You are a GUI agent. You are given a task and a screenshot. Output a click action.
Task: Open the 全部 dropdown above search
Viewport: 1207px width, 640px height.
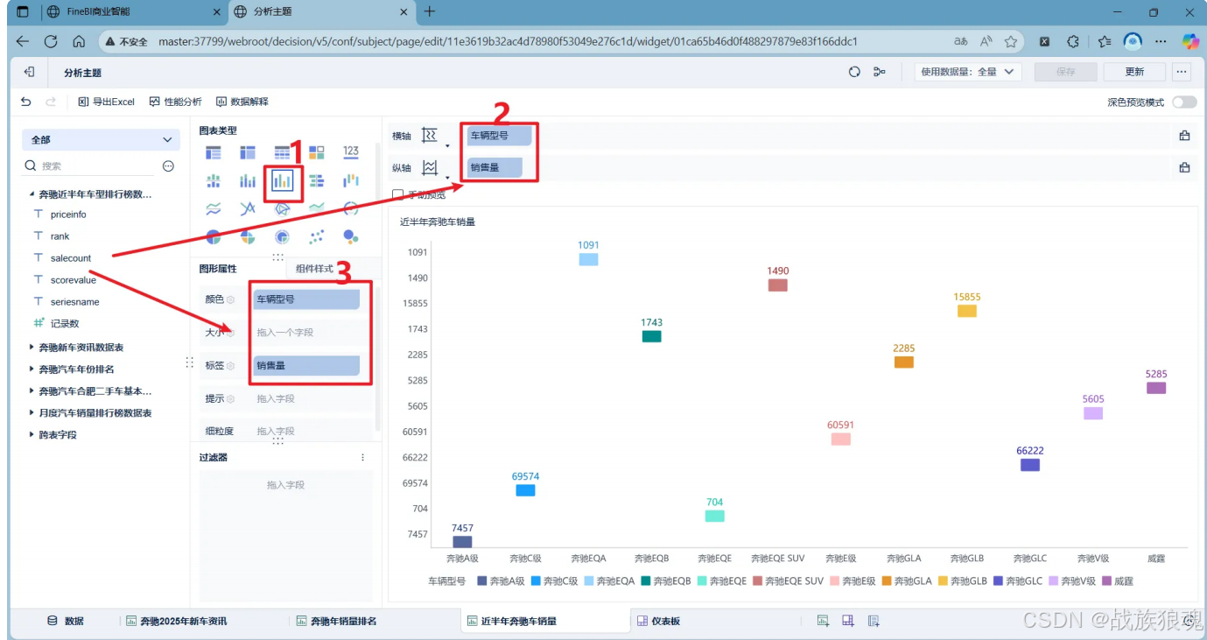[x=102, y=140]
